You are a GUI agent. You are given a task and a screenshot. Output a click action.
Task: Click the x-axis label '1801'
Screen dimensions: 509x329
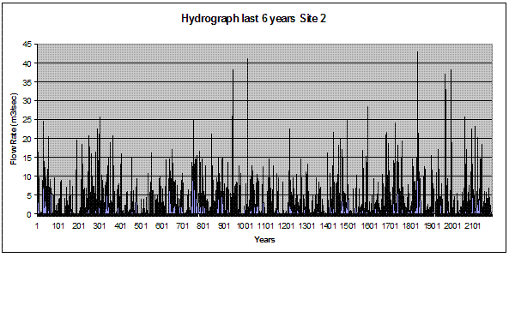[411, 225]
